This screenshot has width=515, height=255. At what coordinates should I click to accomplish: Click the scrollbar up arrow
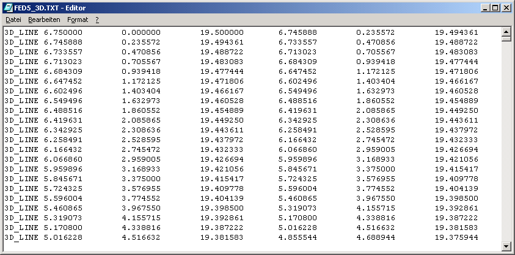(x=506, y=32)
